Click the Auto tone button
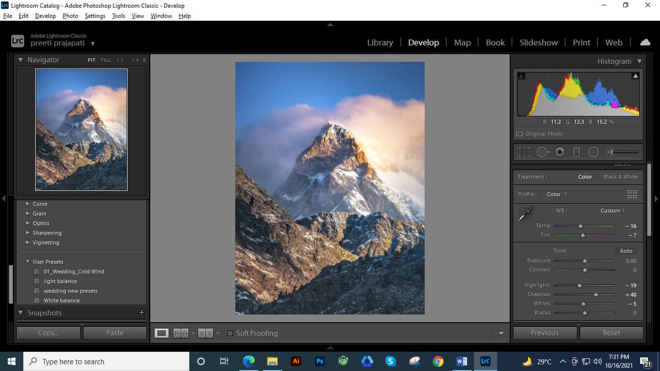 click(626, 251)
